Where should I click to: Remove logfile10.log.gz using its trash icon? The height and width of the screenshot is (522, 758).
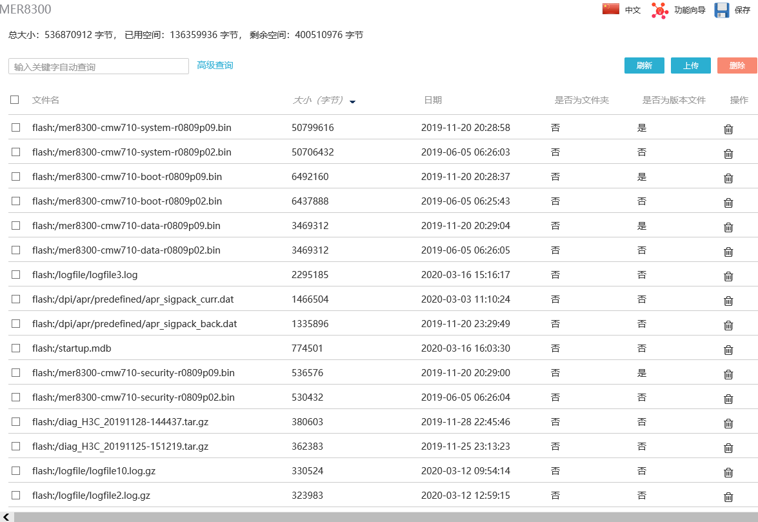click(728, 473)
